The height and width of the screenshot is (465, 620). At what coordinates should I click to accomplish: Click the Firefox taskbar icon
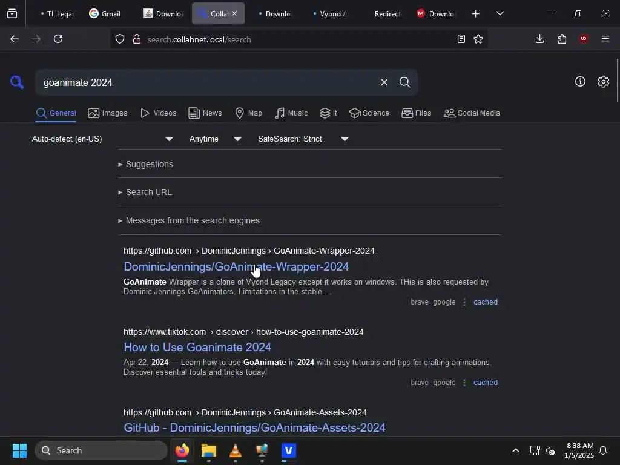[x=182, y=450]
